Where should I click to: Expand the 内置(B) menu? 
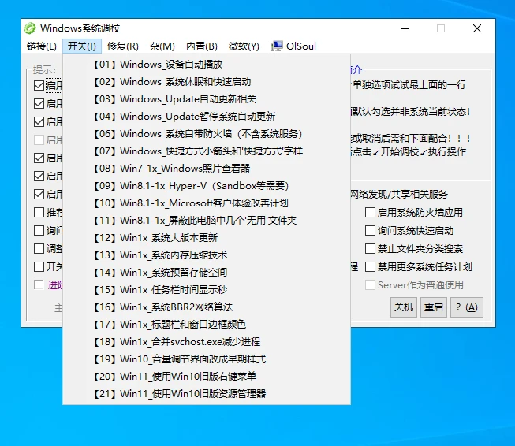[x=201, y=46]
